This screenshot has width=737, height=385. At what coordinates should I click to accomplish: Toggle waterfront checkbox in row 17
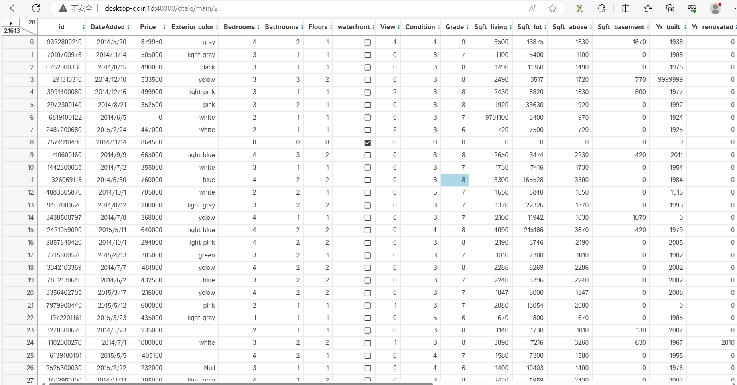pos(367,255)
